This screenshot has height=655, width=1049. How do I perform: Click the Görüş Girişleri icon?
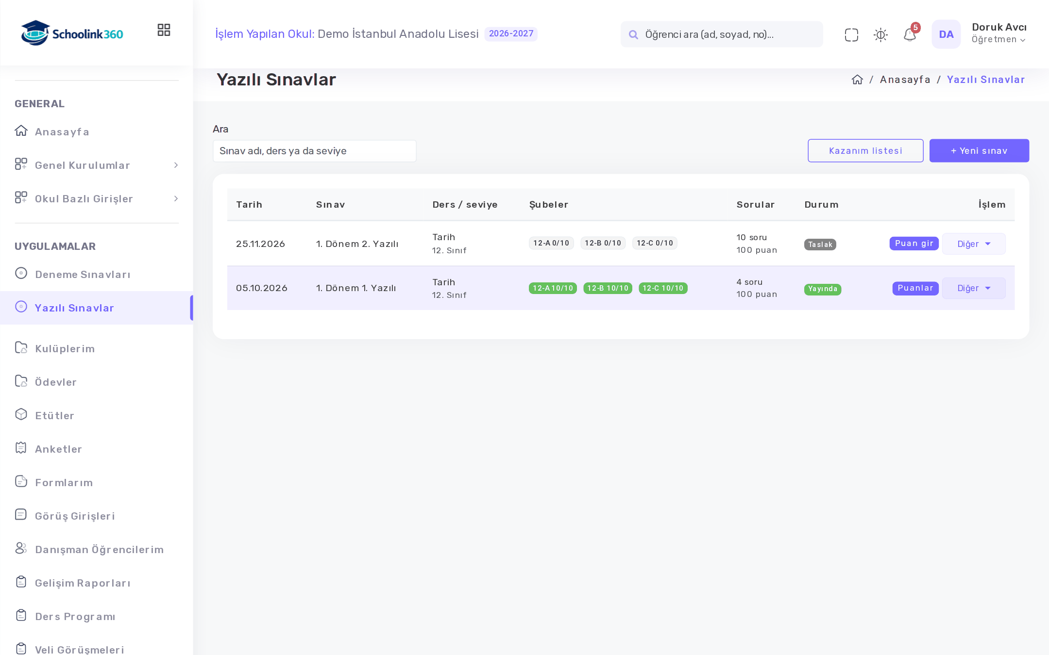click(21, 515)
